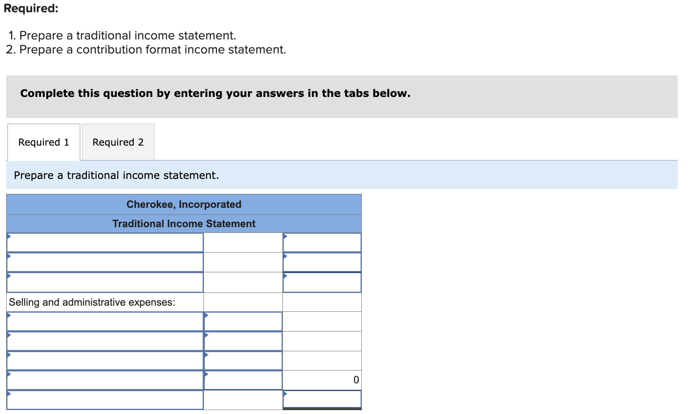
Task: Open the account dropdown in the third statement row
Action: (x=104, y=282)
